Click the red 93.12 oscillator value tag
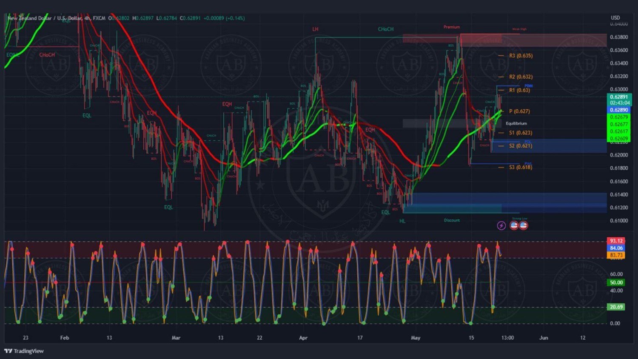This screenshot has width=638, height=359. [616, 241]
